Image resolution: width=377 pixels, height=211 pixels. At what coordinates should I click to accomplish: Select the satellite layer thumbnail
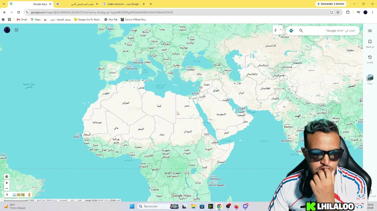pyautogui.click(x=23, y=195)
